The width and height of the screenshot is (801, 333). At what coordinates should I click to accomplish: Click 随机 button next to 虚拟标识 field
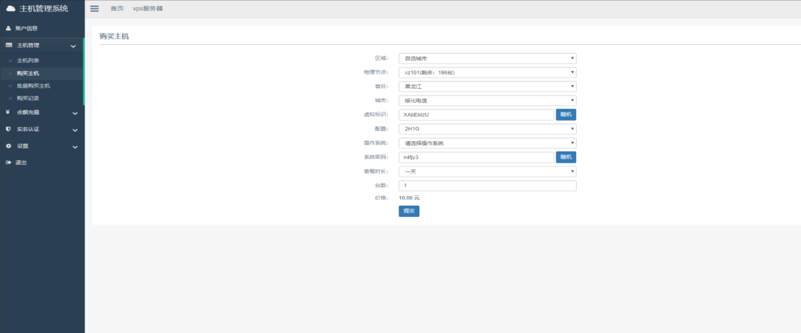pos(565,115)
